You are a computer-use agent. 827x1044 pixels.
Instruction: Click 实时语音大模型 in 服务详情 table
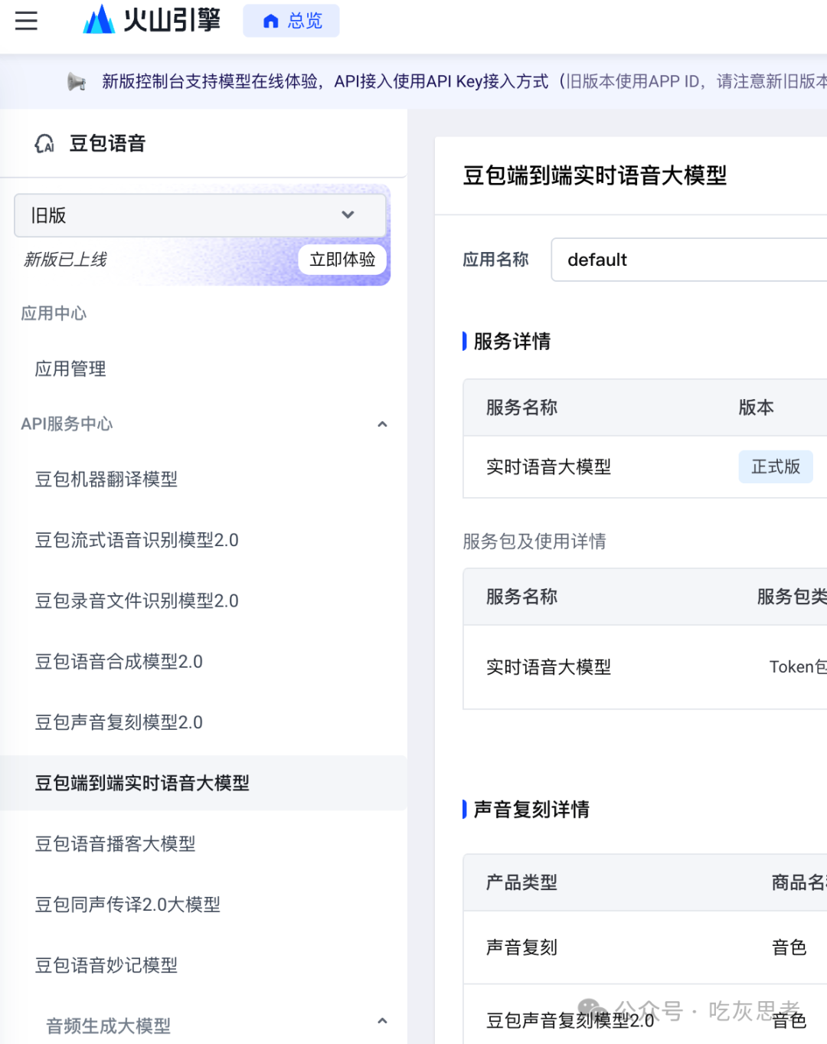[x=548, y=467]
